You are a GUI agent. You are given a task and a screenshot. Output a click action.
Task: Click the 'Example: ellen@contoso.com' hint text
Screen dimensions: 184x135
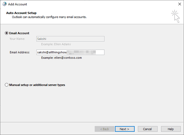(62, 58)
